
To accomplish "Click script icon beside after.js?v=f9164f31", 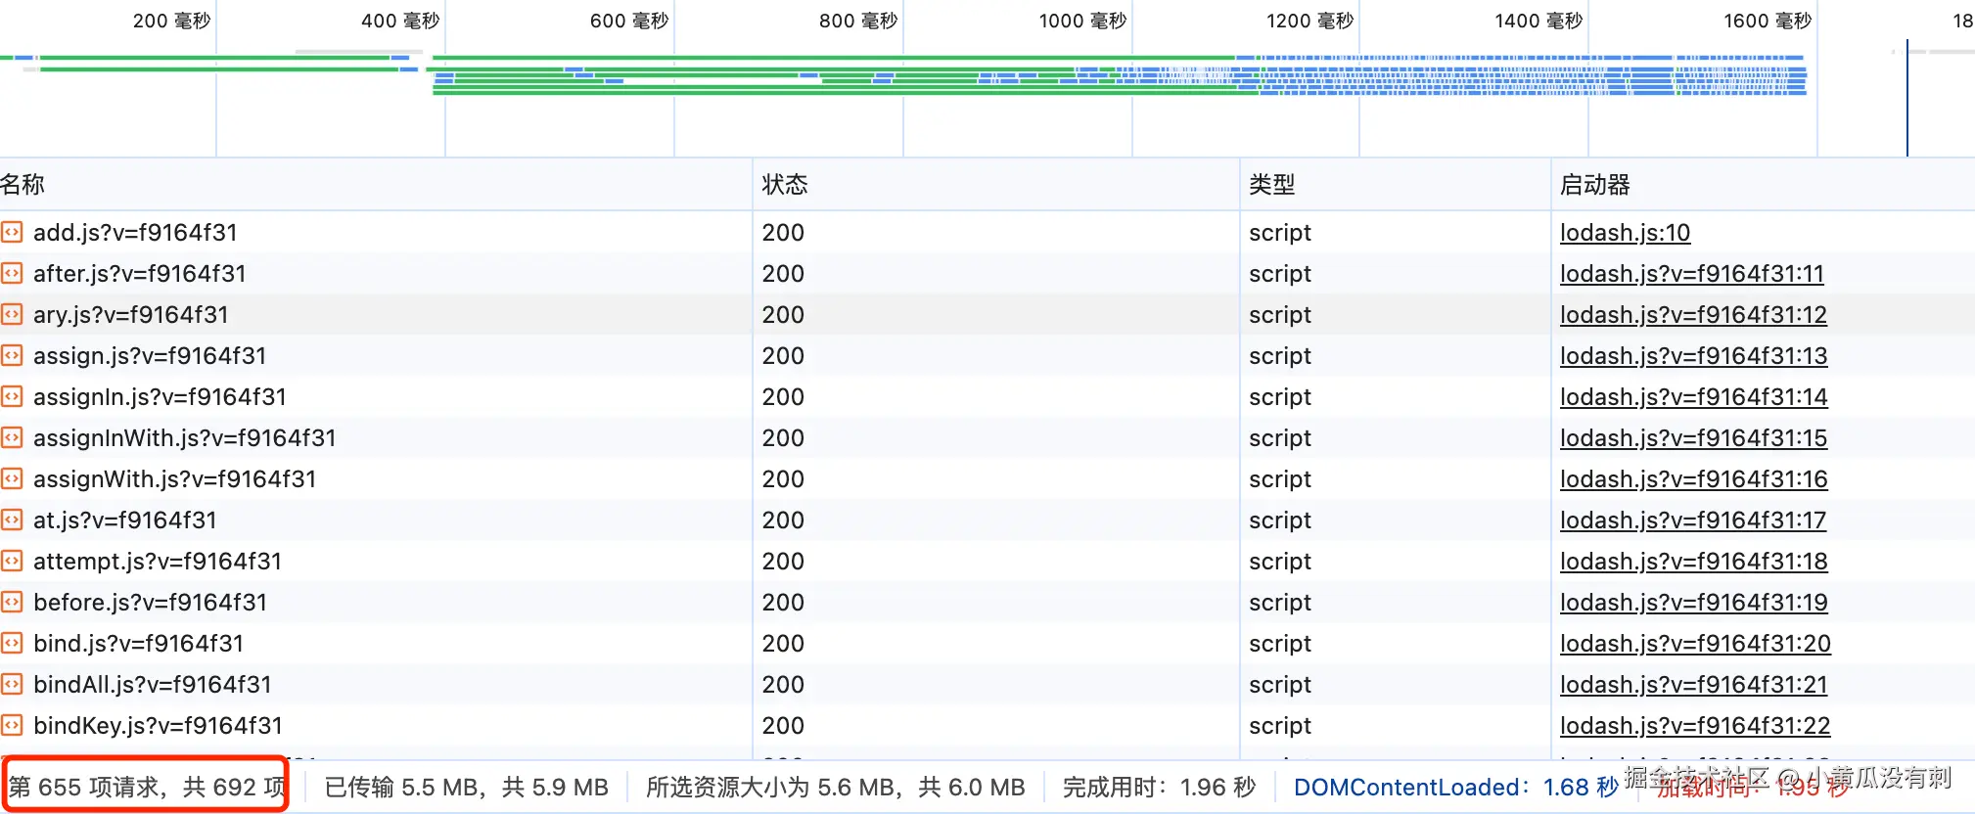I will tap(11, 273).
